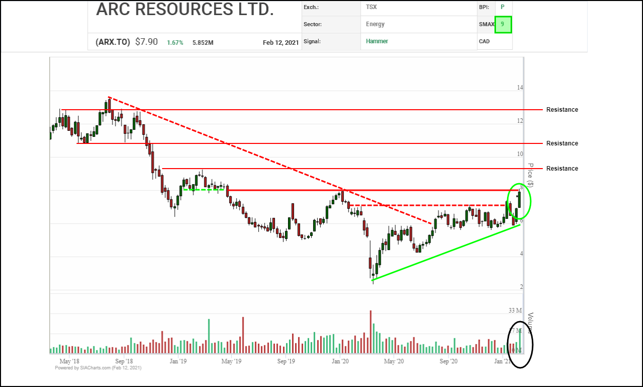Click the TSX exchange value
The image size is (643, 387).
[x=371, y=8]
